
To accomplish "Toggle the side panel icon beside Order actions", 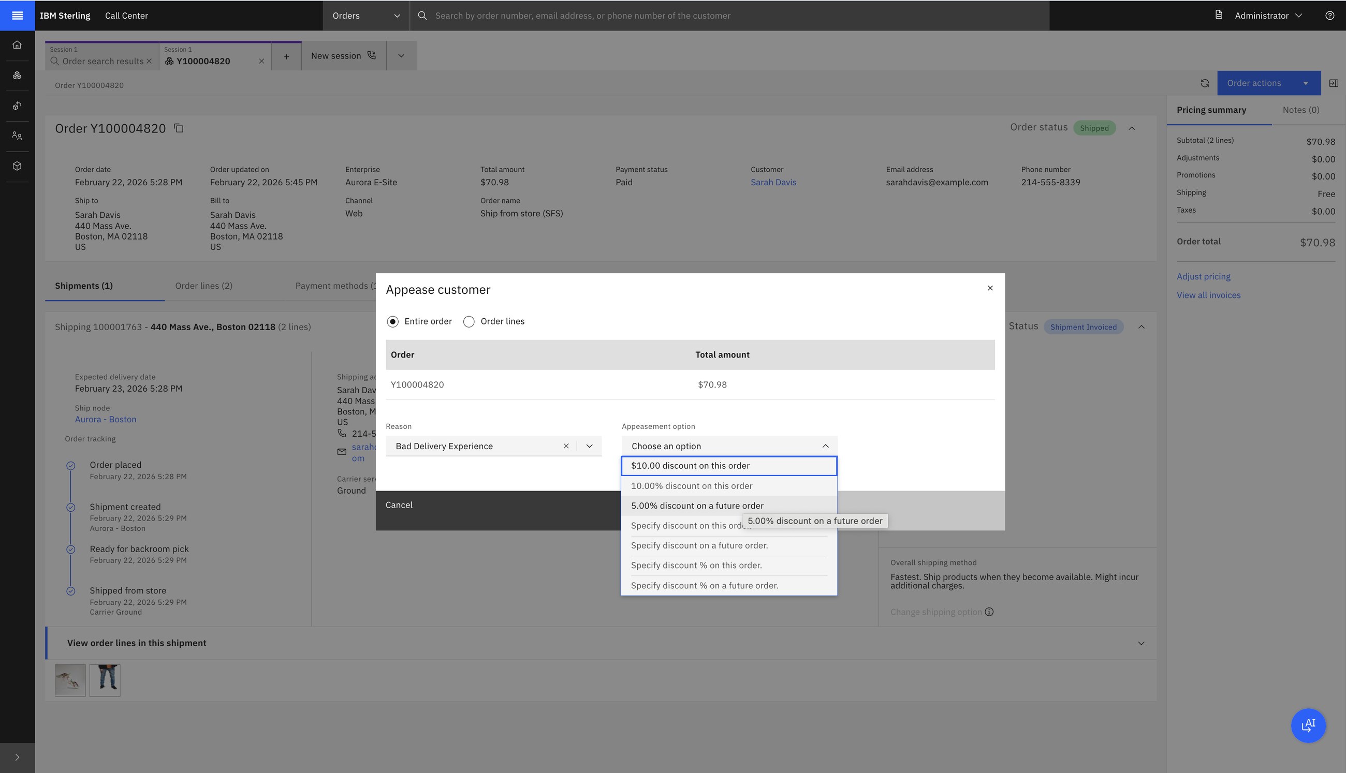I will (x=1333, y=83).
